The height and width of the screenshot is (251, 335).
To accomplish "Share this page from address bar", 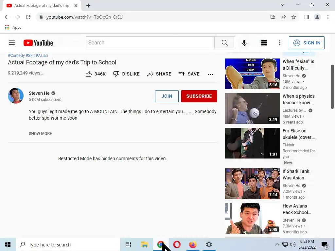I will tap(283, 17).
